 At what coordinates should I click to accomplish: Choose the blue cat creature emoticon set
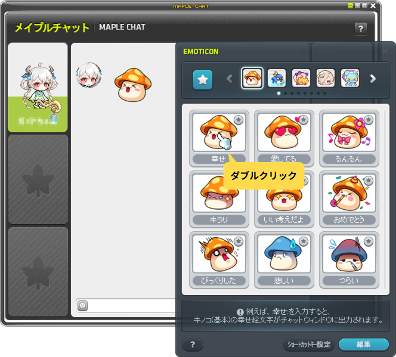(350, 78)
